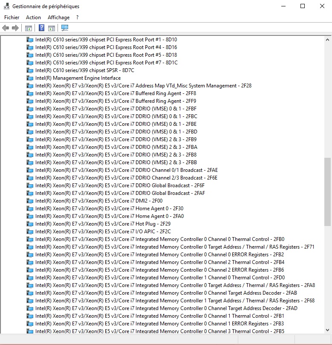Click device icon beside Channel 2/3 Broadcast - 2F6E
Viewport: 332px width, 345px height.
(30, 178)
